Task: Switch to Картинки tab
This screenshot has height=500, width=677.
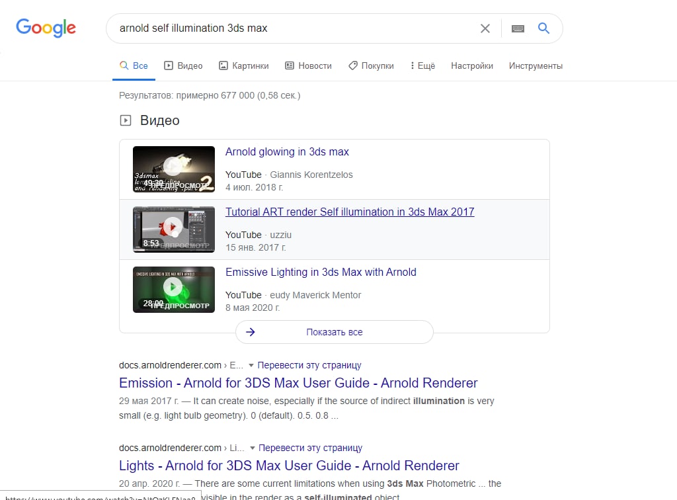Action: (243, 65)
